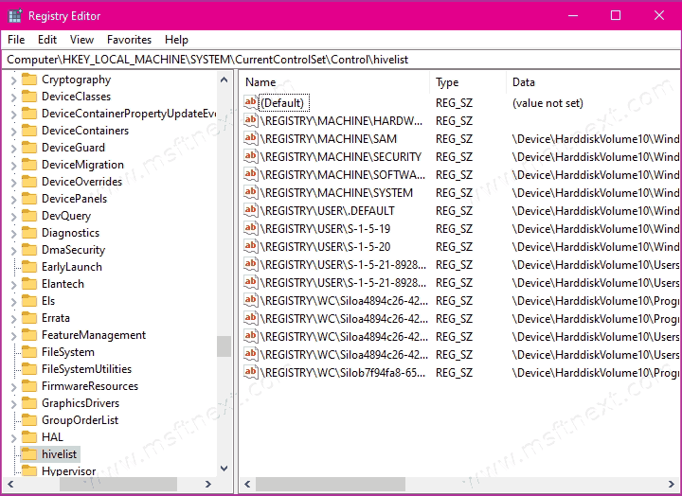
Task: Click the FileSystem folder icon
Action: [x=29, y=352]
